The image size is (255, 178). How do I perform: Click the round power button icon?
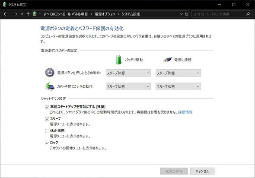[50, 73]
